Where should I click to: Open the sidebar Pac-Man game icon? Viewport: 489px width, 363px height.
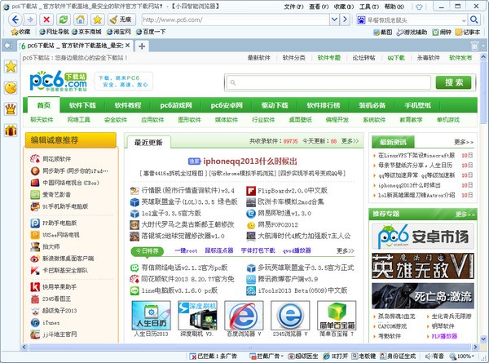coord(11,88)
